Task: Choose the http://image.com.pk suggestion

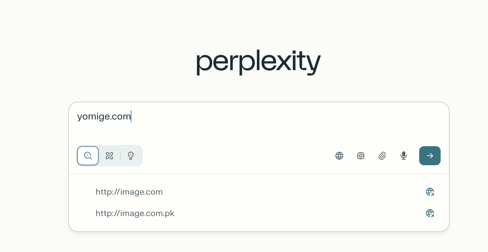Action: coord(135,213)
